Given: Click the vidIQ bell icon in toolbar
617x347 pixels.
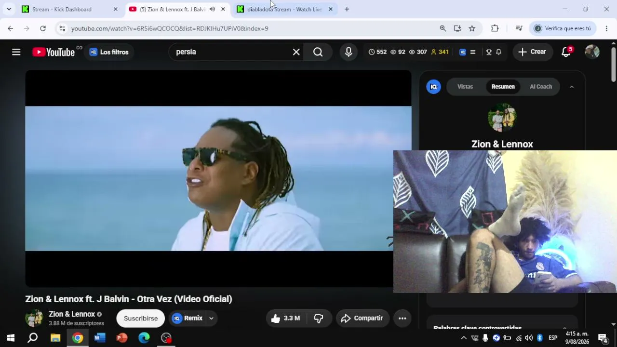Looking at the screenshot, I should click(498, 52).
